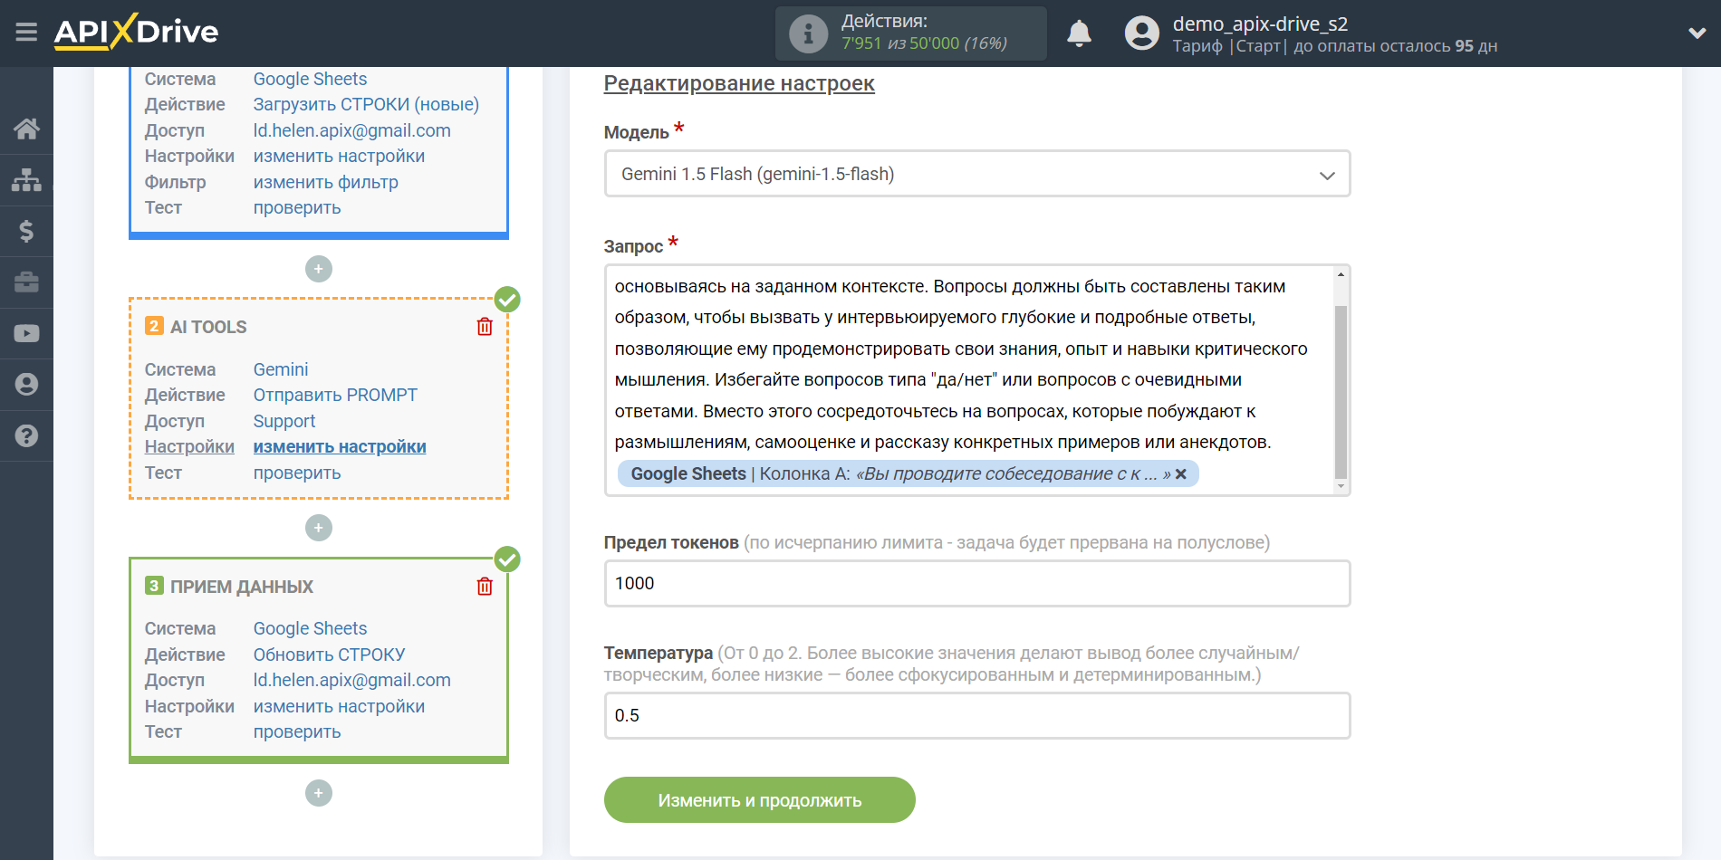Click the ПРИЕМ ДАННЫХ block title
Image resolution: width=1721 pixels, height=860 pixels.
point(242,587)
